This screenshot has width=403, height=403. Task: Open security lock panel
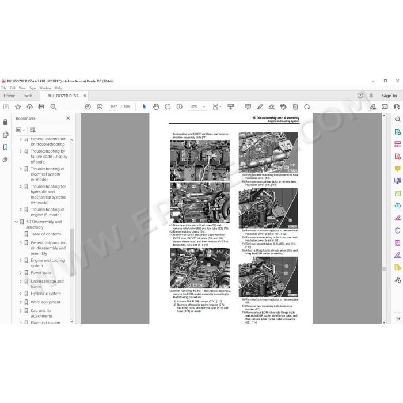5,122
